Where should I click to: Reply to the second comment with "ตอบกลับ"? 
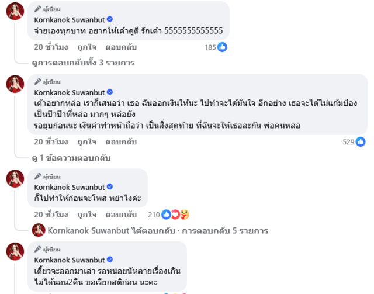point(121,141)
